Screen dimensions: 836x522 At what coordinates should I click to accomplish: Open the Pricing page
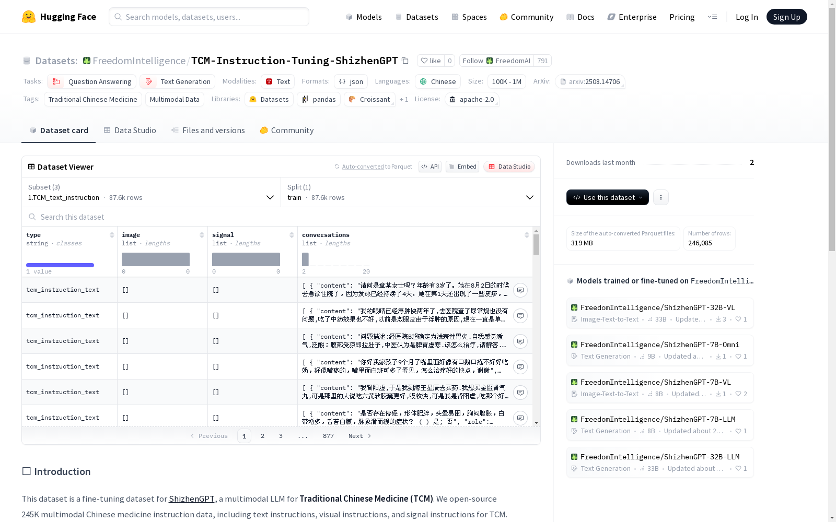pyautogui.click(x=682, y=17)
